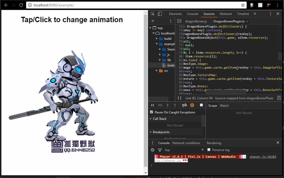Viewport: 284px width, 178px height.
Task: Collapse the Call Stack section
Action: 150,118
